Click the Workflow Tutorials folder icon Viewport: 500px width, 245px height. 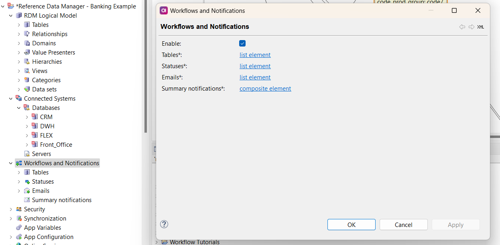point(165,242)
